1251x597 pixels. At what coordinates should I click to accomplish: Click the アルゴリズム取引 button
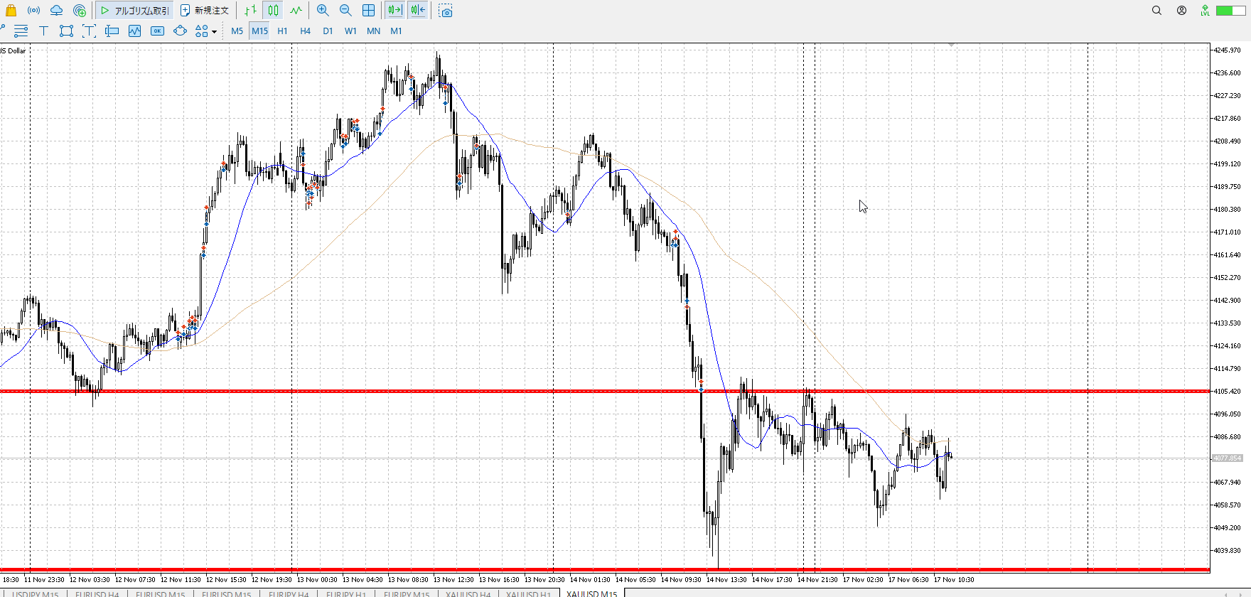[135, 11]
